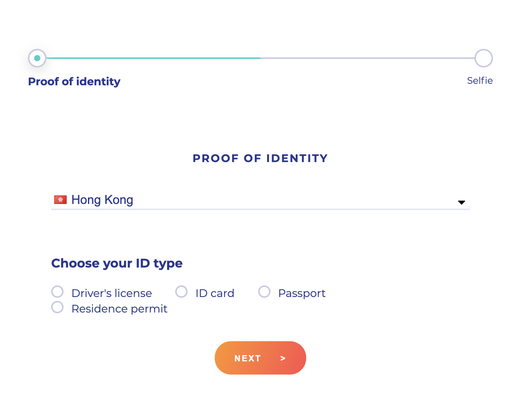Click the Passport label text
Screen dimensions: 524x411
302,293
